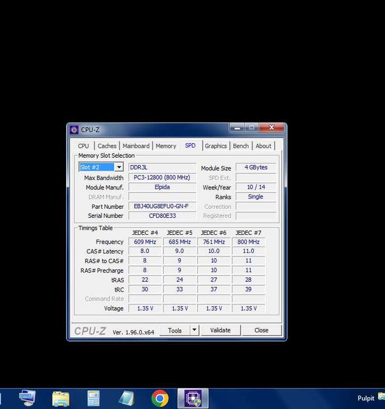Click the Validate button
Viewport: 385px width, 409px height.
point(220,330)
